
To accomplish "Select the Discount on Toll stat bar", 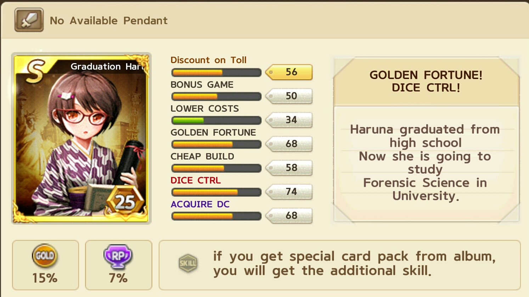I will 216,73.
